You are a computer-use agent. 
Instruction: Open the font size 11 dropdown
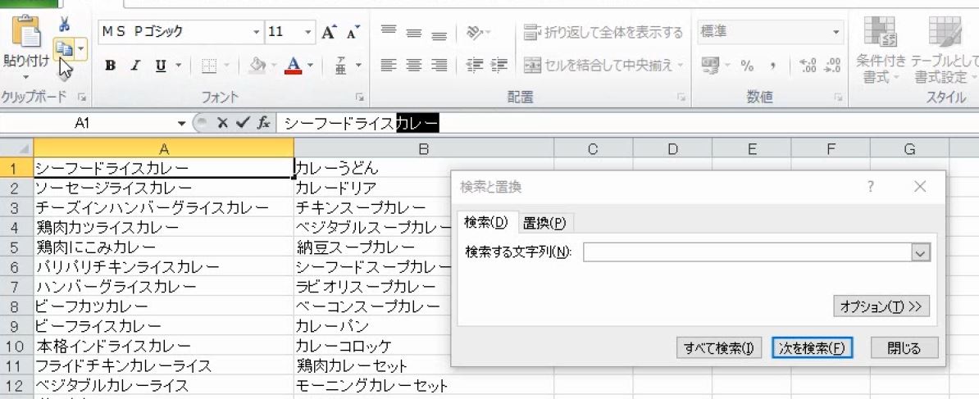pyautogui.click(x=307, y=32)
